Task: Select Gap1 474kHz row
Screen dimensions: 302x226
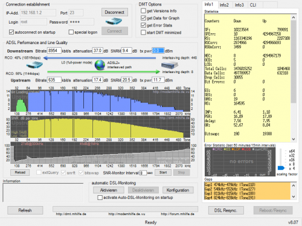Action: (x=230, y=184)
